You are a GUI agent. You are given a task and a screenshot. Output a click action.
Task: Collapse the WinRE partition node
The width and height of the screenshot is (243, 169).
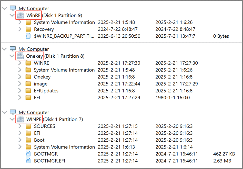point(12,15)
